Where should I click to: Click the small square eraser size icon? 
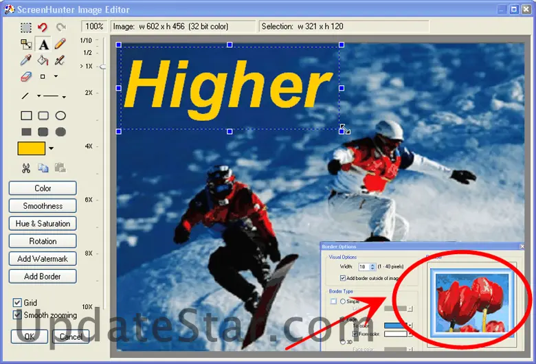[43, 76]
